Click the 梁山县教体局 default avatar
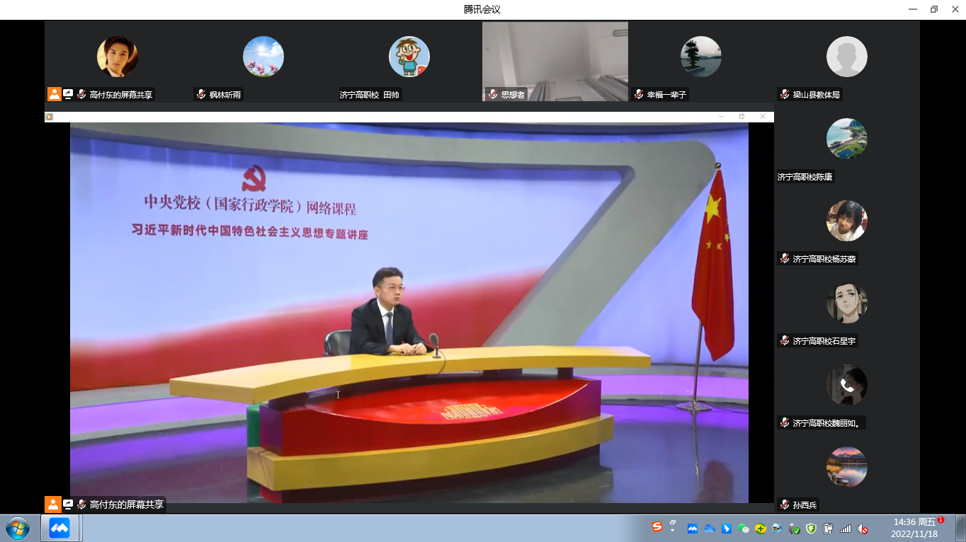 [847, 57]
